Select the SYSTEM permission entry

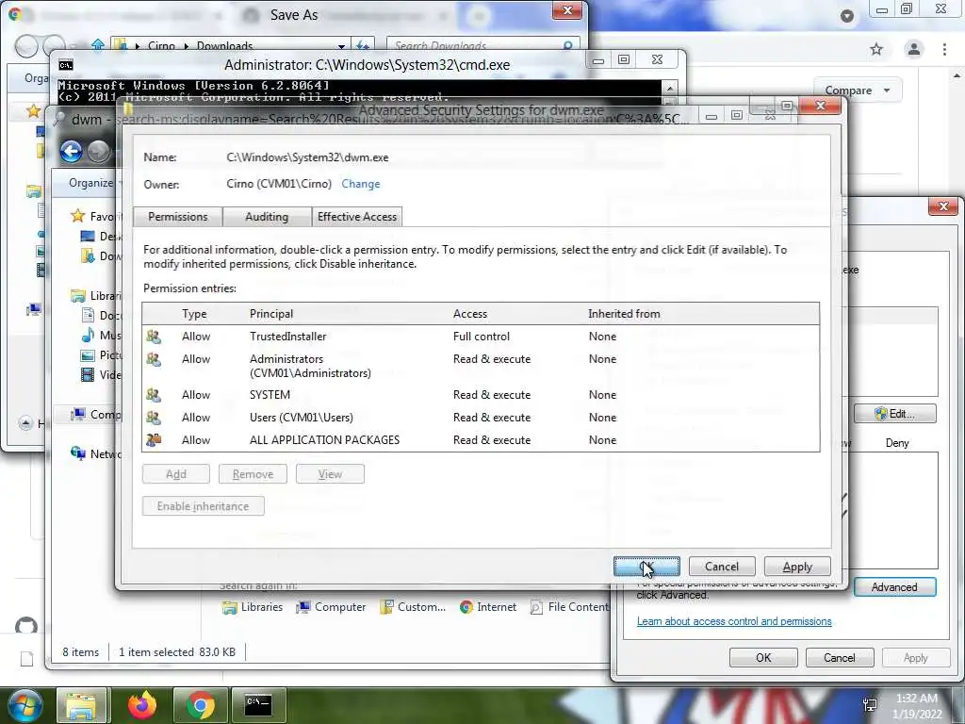480,395
